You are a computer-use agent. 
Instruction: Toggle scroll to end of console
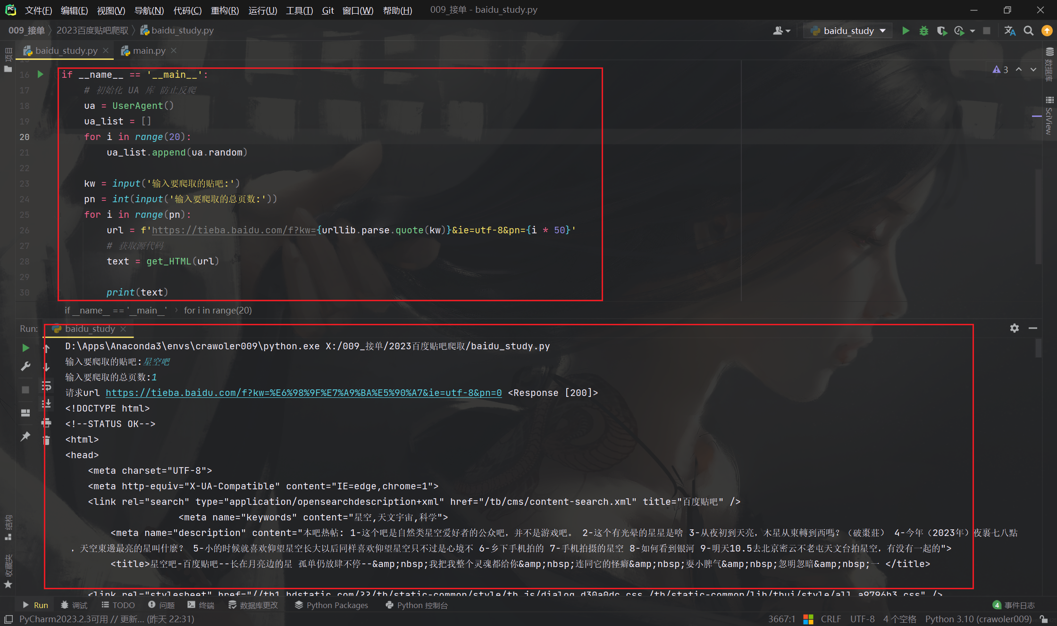click(x=46, y=404)
